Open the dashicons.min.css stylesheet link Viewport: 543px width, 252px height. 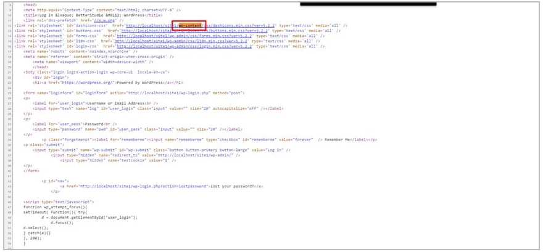200,26
